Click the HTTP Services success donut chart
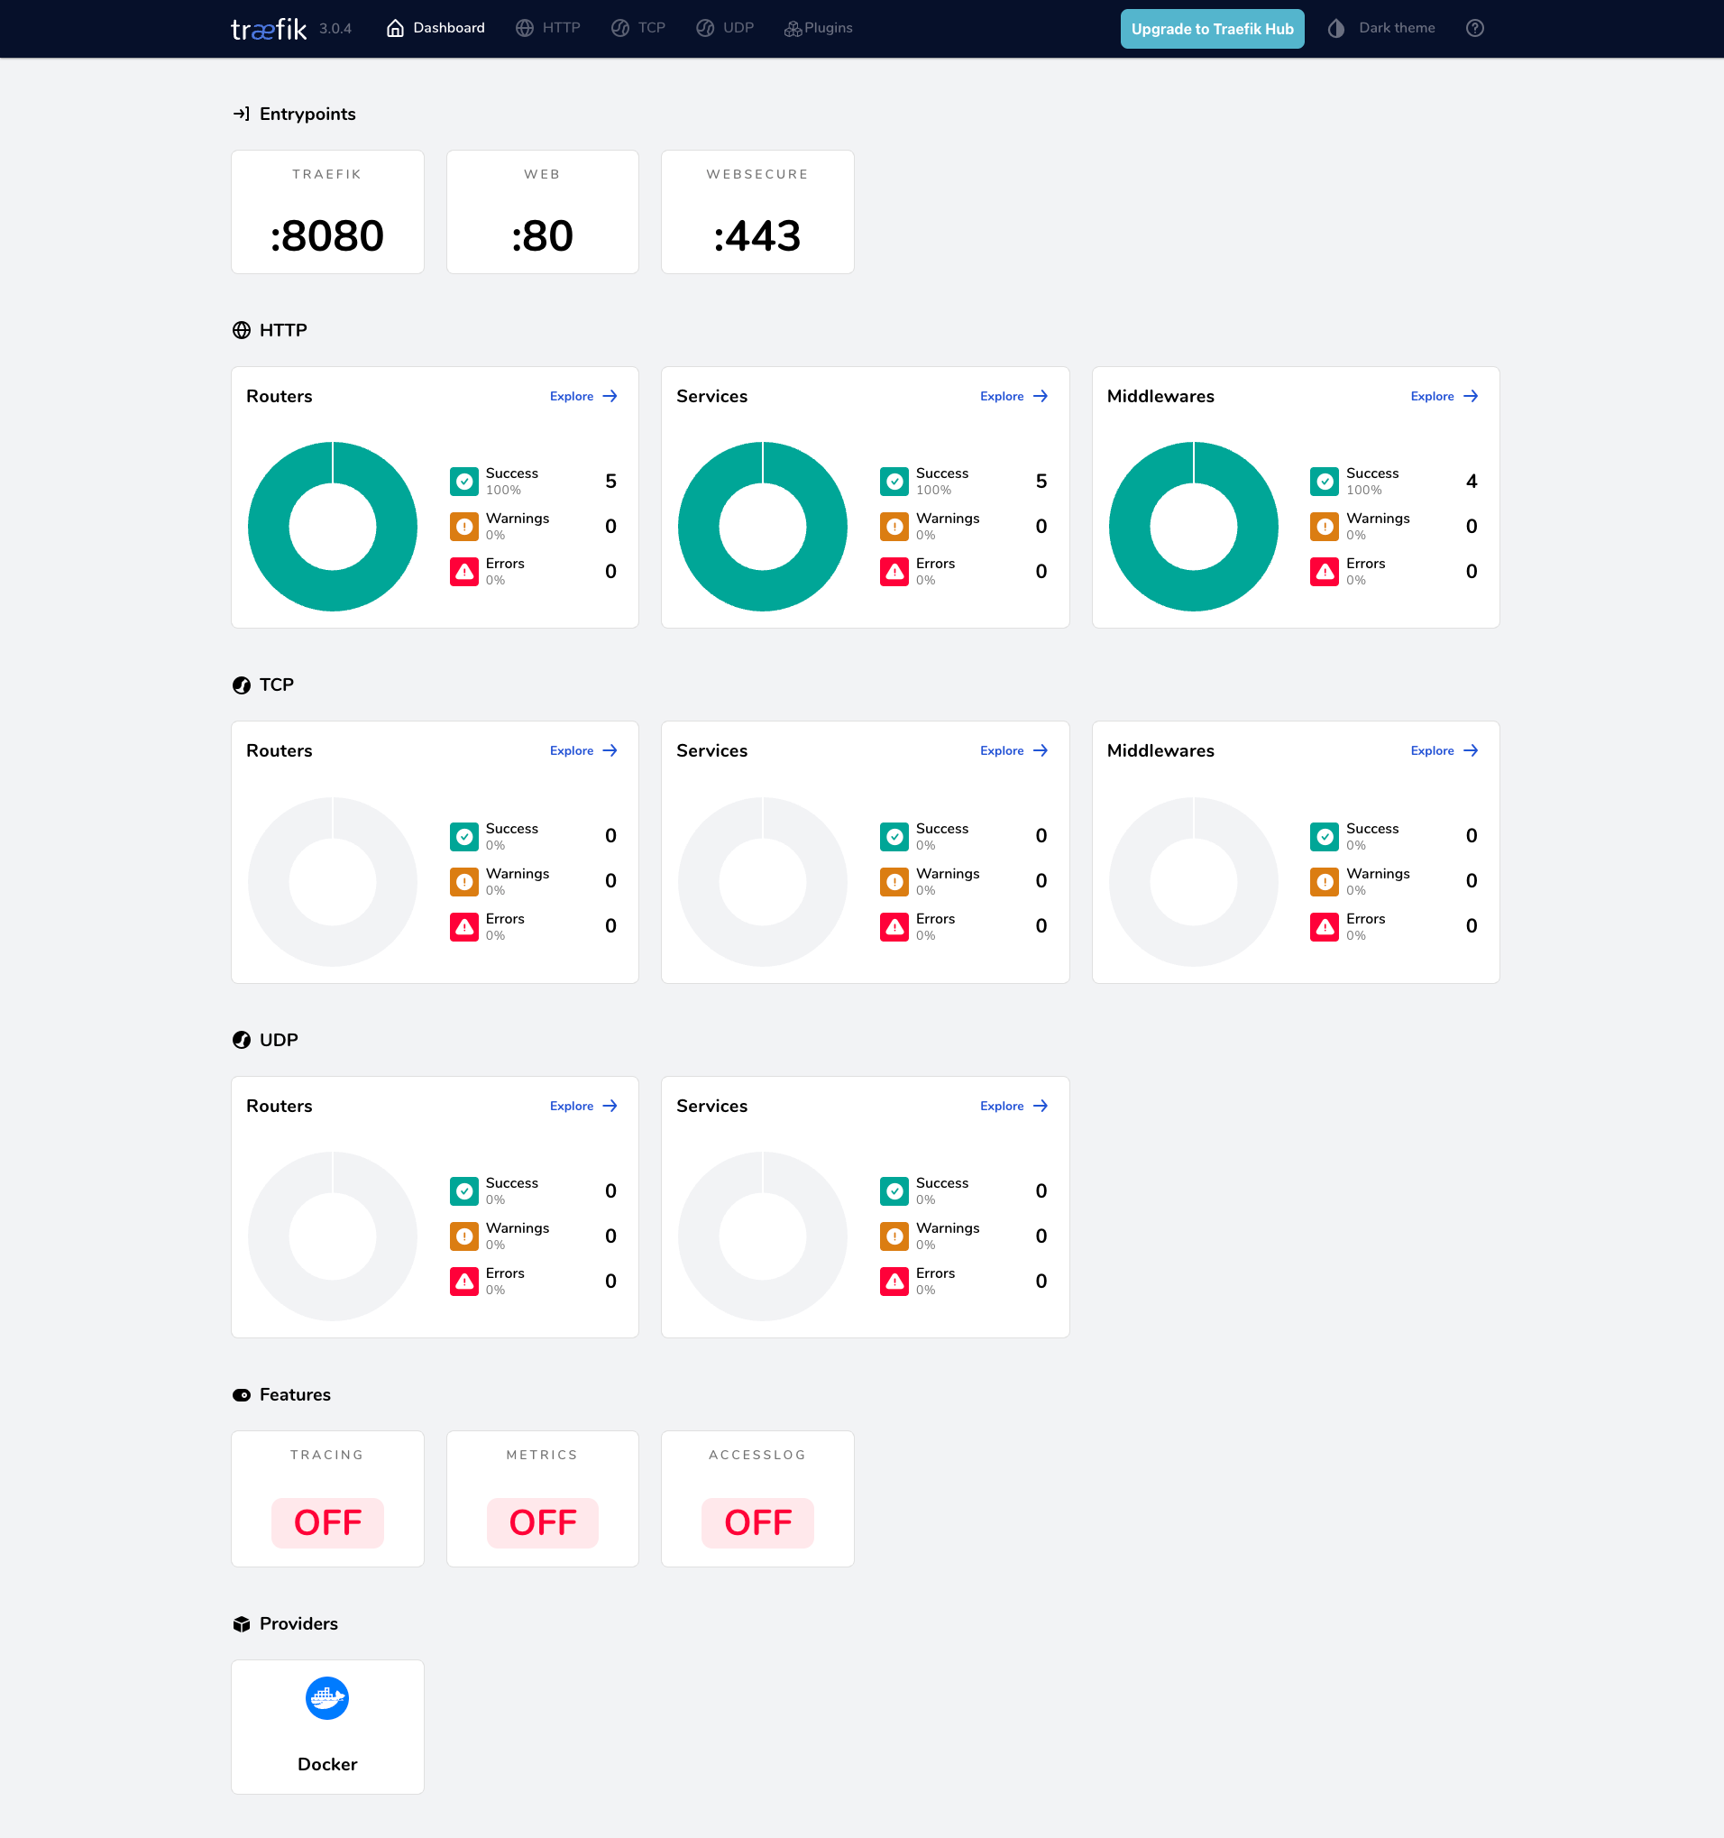1724x1838 pixels. pos(762,525)
